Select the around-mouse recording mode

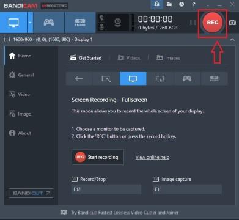(x=160, y=79)
